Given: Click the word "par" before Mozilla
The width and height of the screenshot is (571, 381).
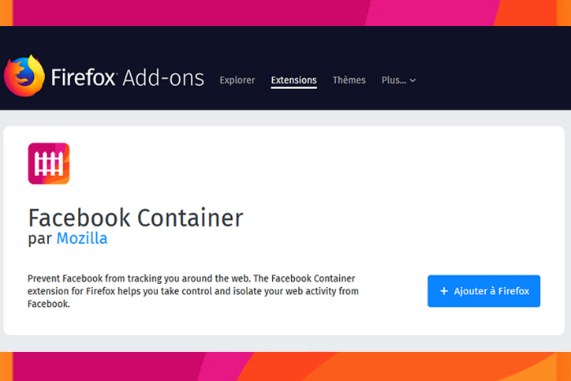Looking at the screenshot, I should click(x=39, y=238).
